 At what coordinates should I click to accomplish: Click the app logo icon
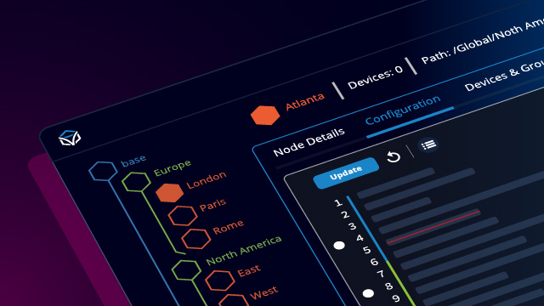[70, 138]
